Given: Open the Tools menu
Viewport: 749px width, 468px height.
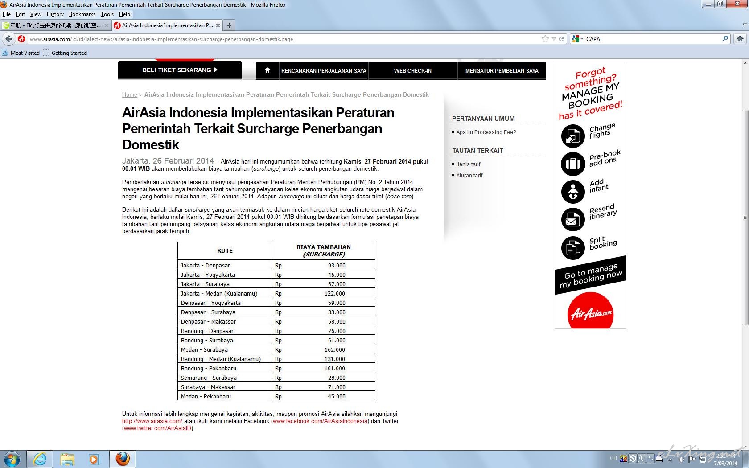Looking at the screenshot, I should pos(107,14).
